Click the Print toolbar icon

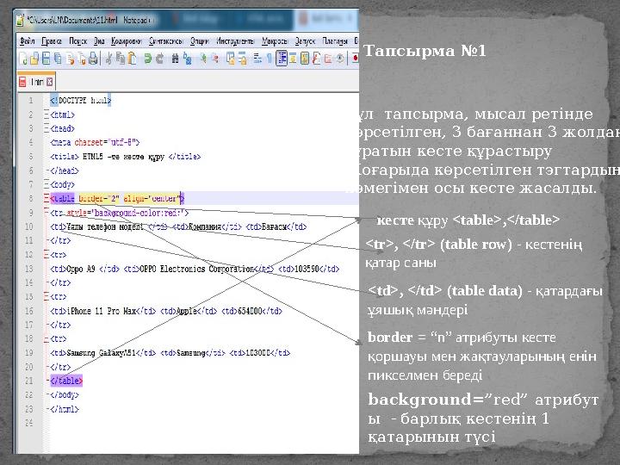click(x=93, y=59)
